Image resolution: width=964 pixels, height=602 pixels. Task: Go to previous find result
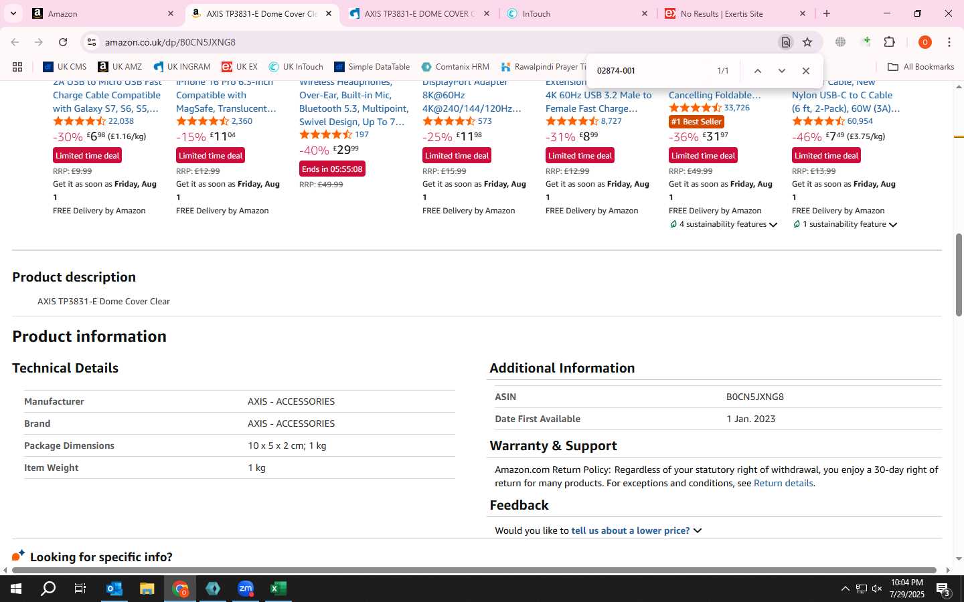pos(757,71)
